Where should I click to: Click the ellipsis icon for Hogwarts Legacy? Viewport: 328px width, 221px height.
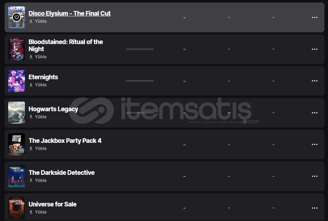coord(314,113)
